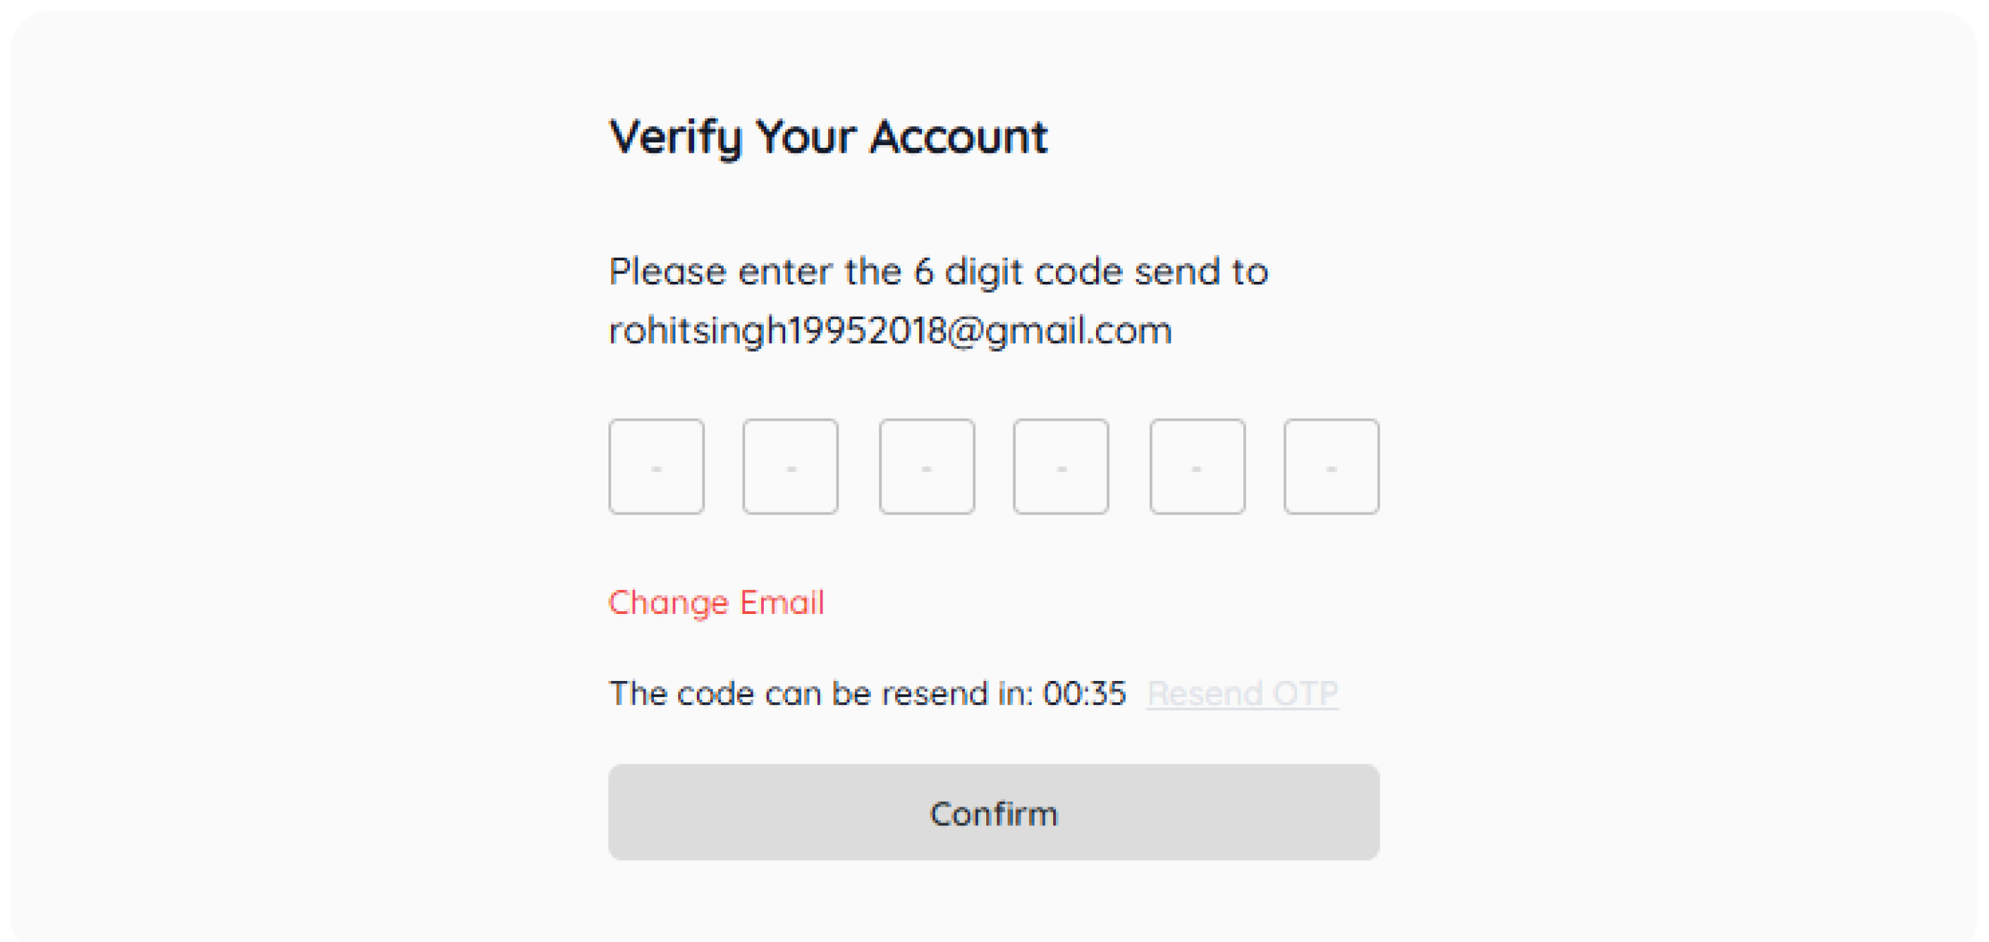Click the dash placeholder in the last box
Viewport: 1989px width, 942px height.
(1331, 470)
